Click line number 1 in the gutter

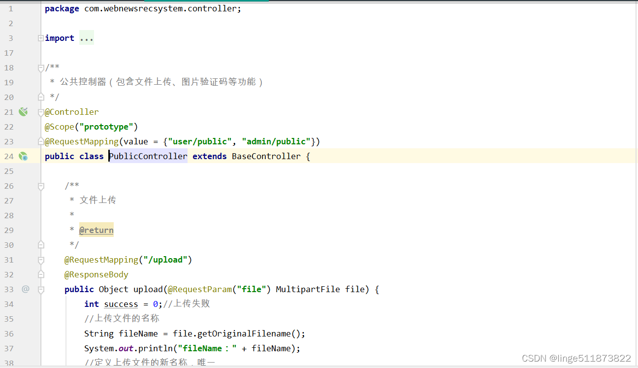(11, 8)
